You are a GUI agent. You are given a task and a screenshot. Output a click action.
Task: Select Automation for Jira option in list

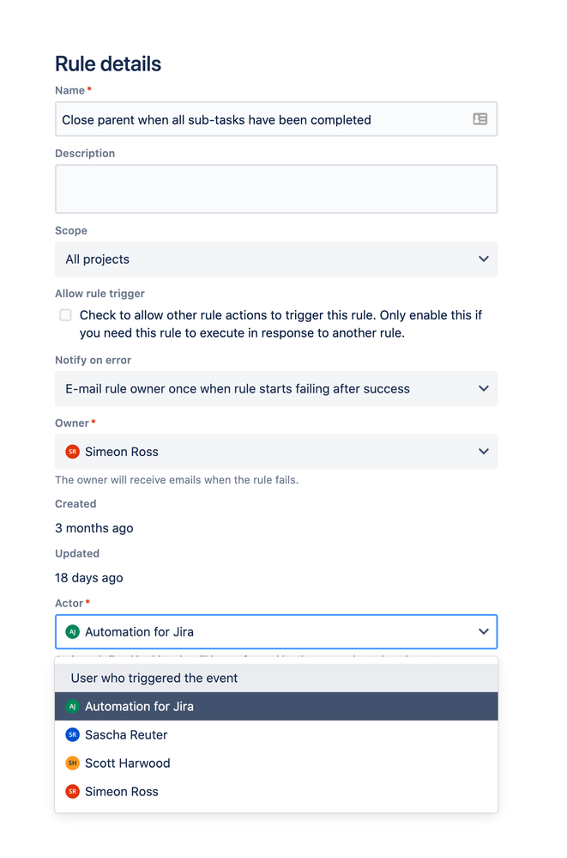tap(139, 707)
